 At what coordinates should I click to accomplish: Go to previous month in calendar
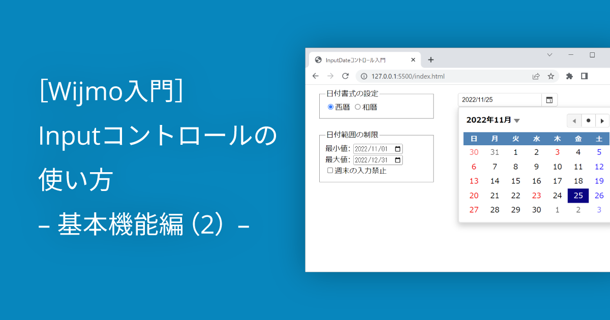[x=574, y=121]
